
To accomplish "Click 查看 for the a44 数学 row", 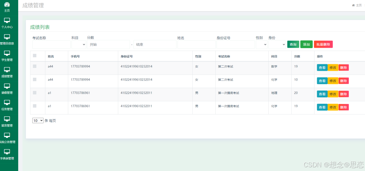I will [322, 68].
